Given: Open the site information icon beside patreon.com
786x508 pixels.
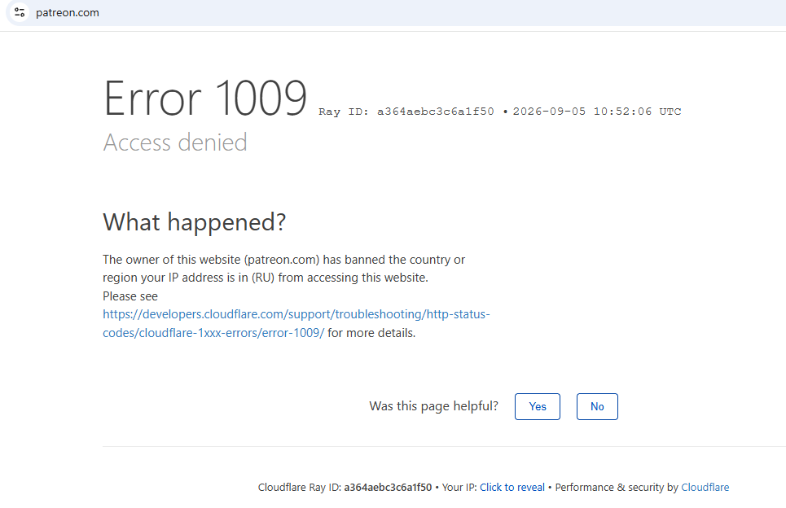Looking at the screenshot, I should coord(20,12).
